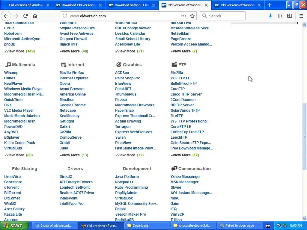Open the VLC Media Player link

(x=19, y=111)
